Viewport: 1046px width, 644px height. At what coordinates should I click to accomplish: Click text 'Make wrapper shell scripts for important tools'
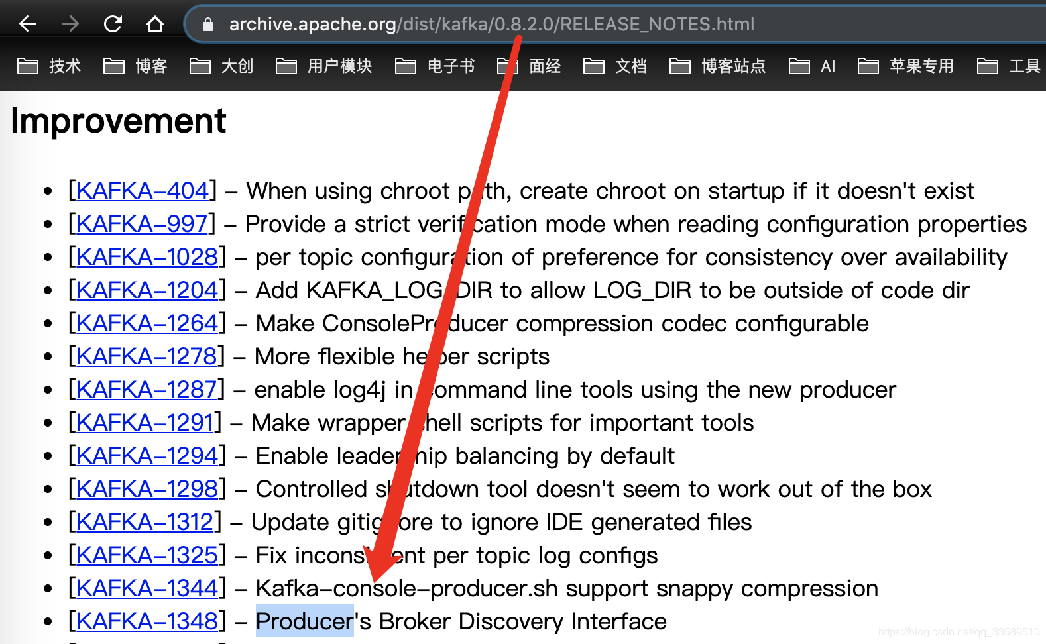(x=502, y=423)
